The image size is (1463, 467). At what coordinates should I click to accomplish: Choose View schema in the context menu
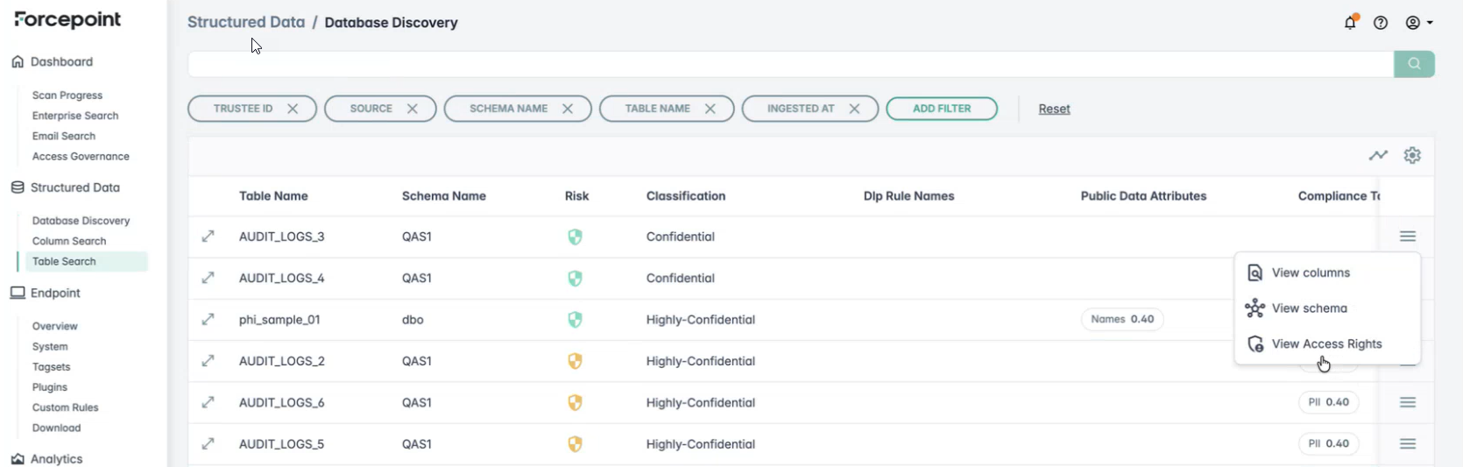click(x=1309, y=308)
